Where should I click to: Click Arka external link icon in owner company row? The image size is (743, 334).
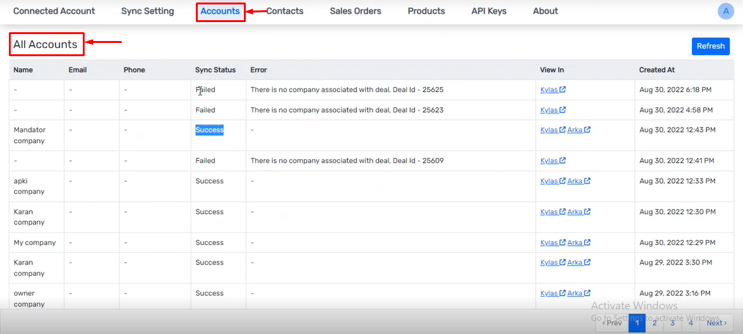pos(587,293)
